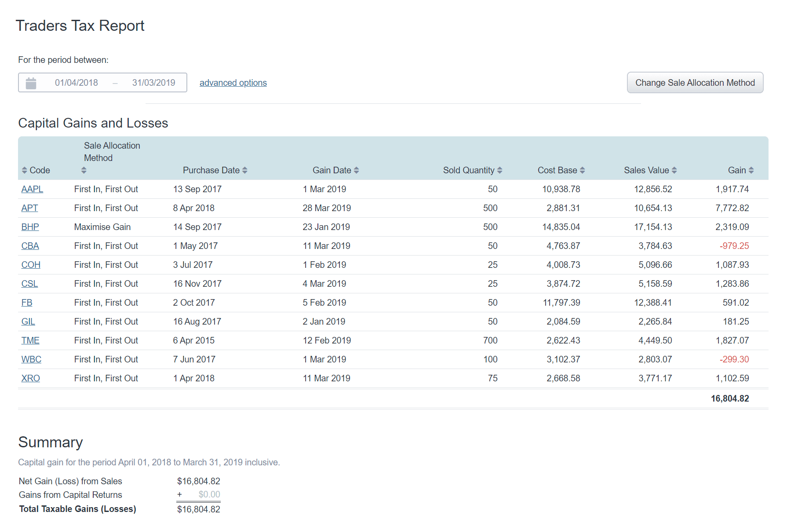The image size is (787, 530).
Task: Select GIL gain value 181.25
Action: (x=736, y=322)
